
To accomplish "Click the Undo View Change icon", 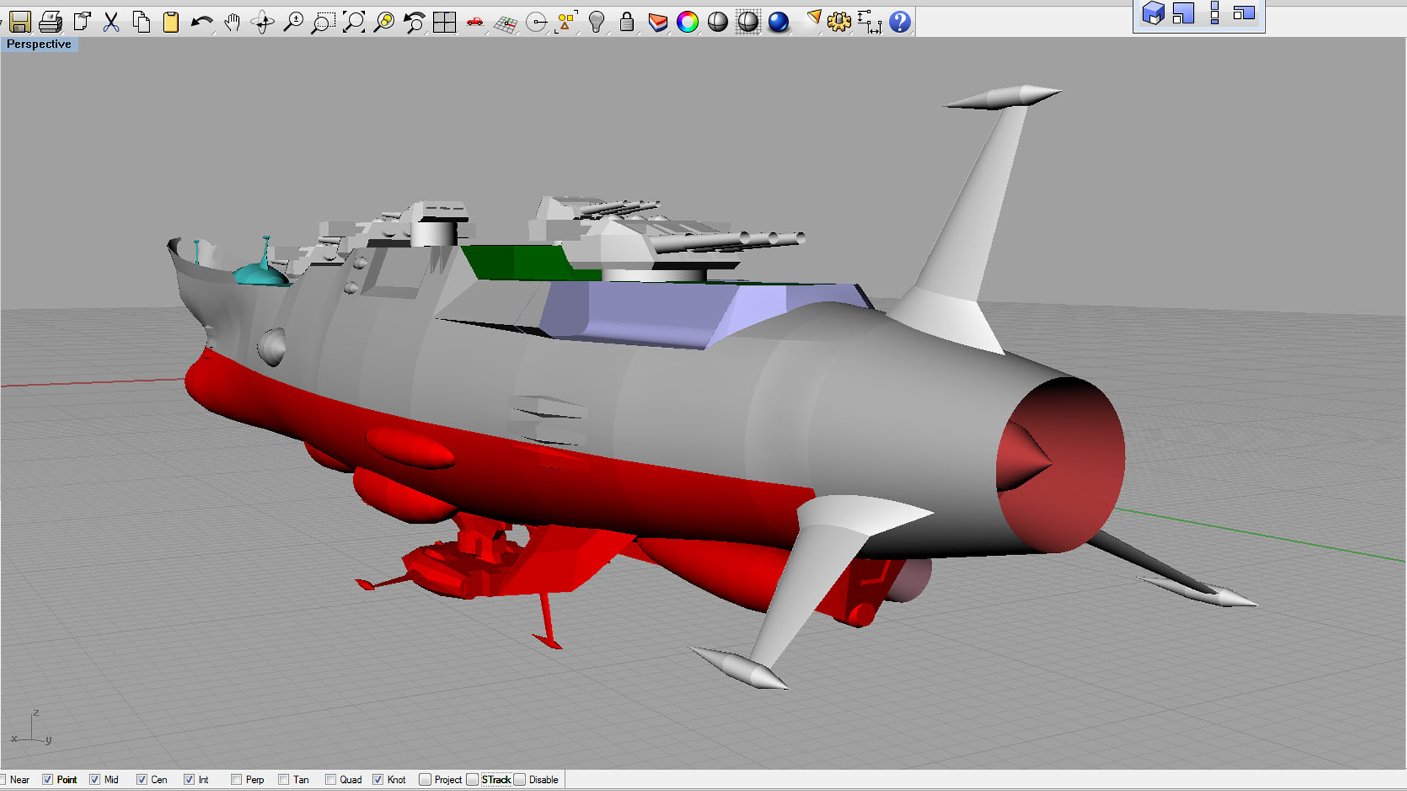I will click(x=414, y=22).
